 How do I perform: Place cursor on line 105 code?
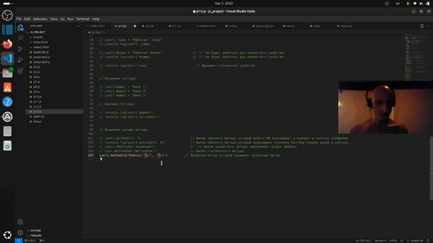pyautogui.click(x=133, y=155)
